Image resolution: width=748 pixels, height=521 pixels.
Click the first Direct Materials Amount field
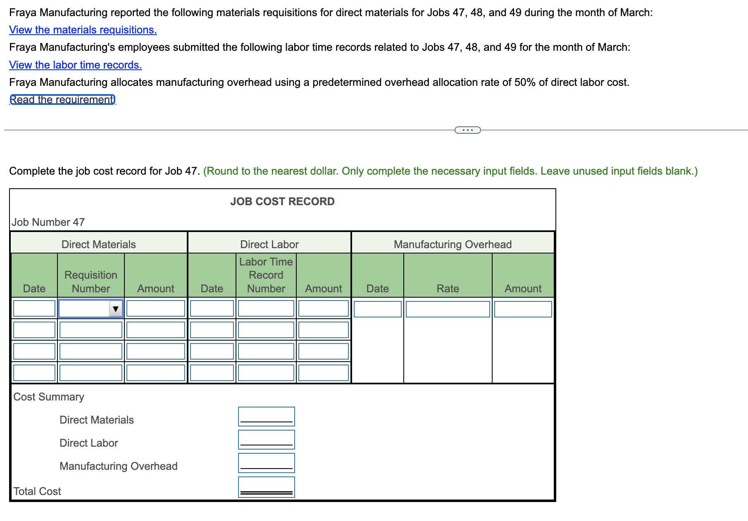(x=155, y=308)
